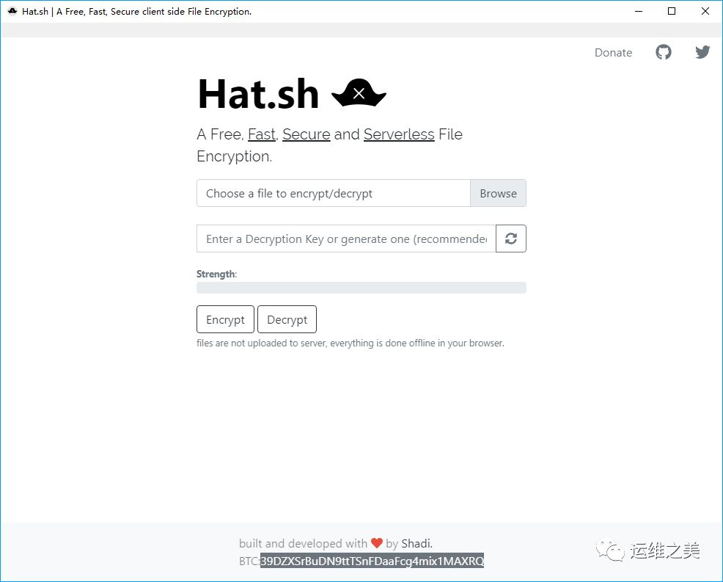Open the underlined Secure link

pyautogui.click(x=307, y=134)
